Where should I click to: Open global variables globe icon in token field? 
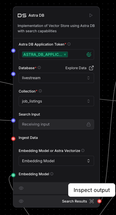click(x=89, y=54)
